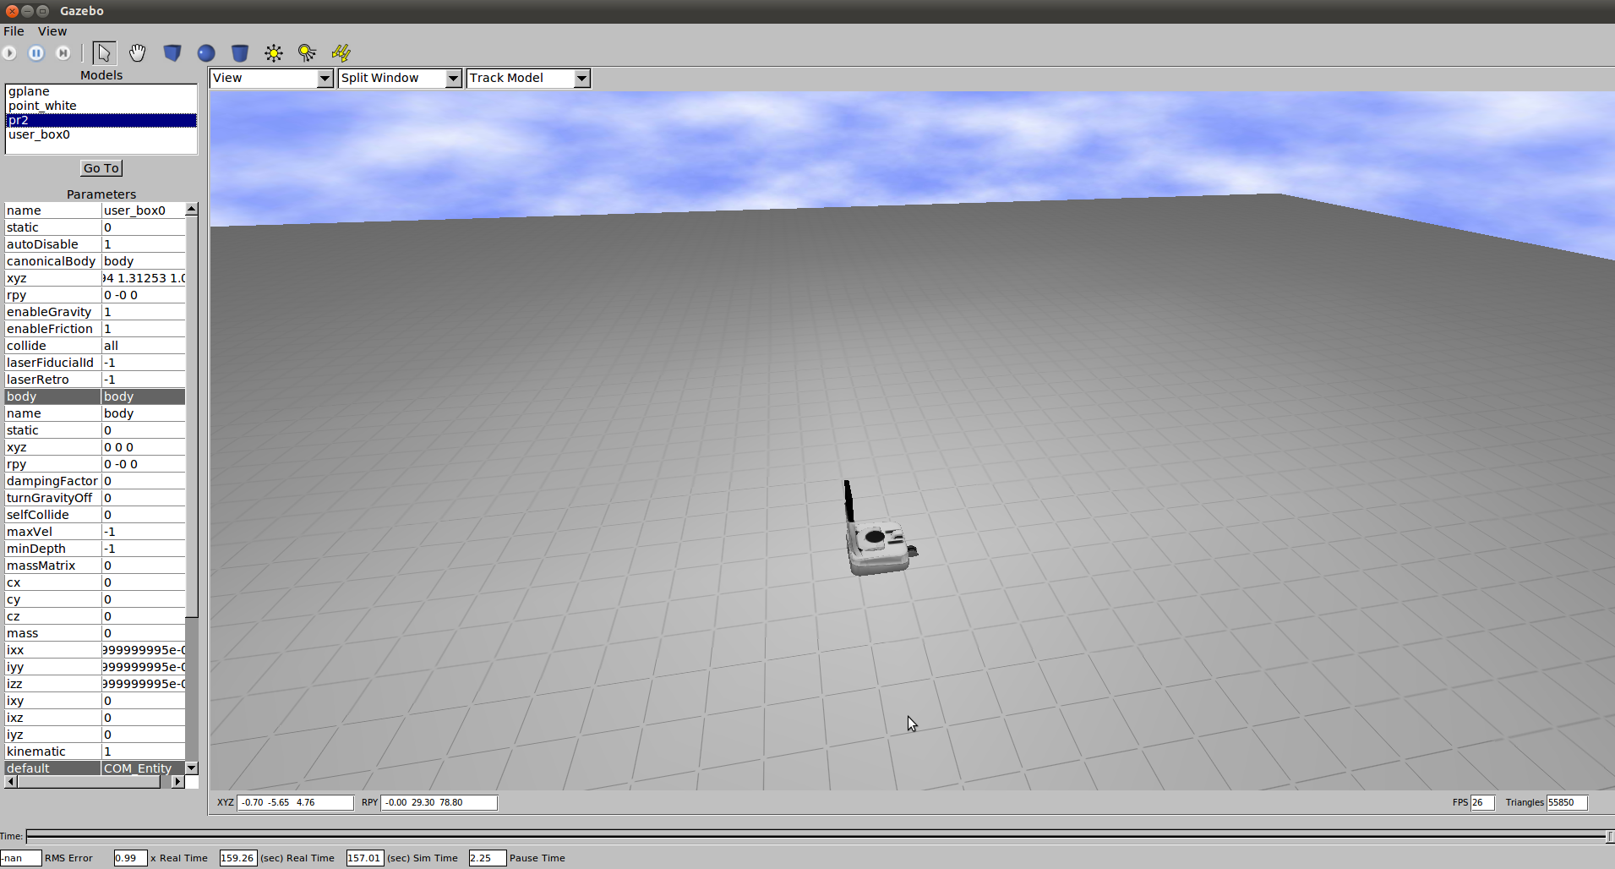
Task: Edit the name value user_box0
Action: pos(144,210)
